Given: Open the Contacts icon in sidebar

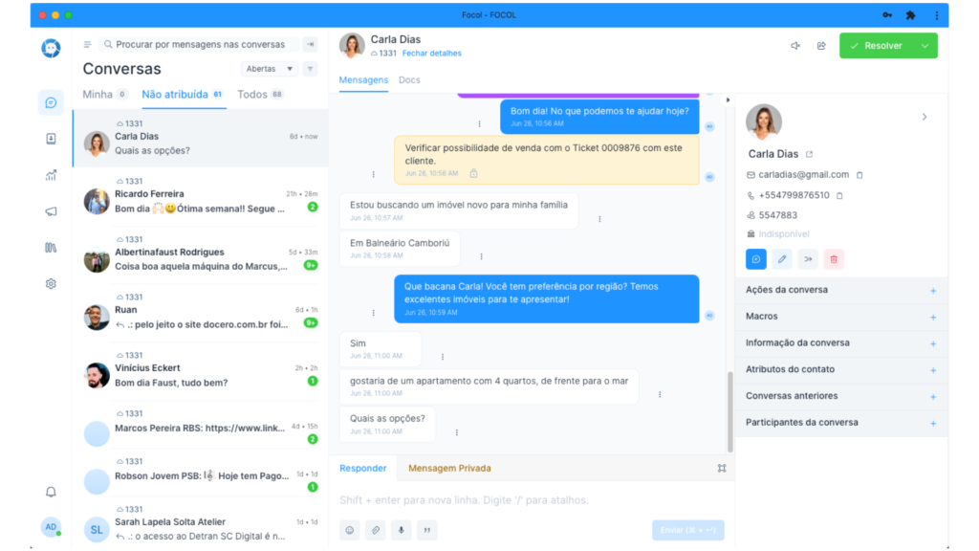Looking at the screenshot, I should (x=51, y=139).
